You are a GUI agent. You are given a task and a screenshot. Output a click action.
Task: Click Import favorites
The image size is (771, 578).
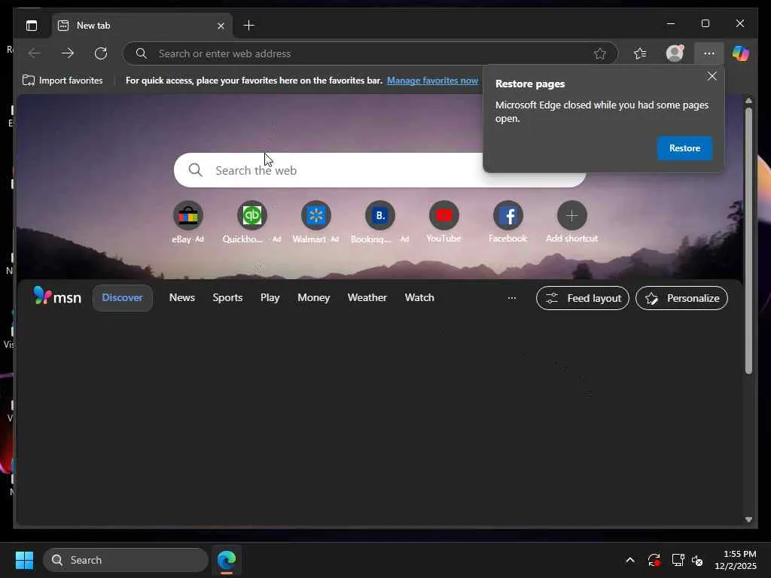click(x=62, y=80)
